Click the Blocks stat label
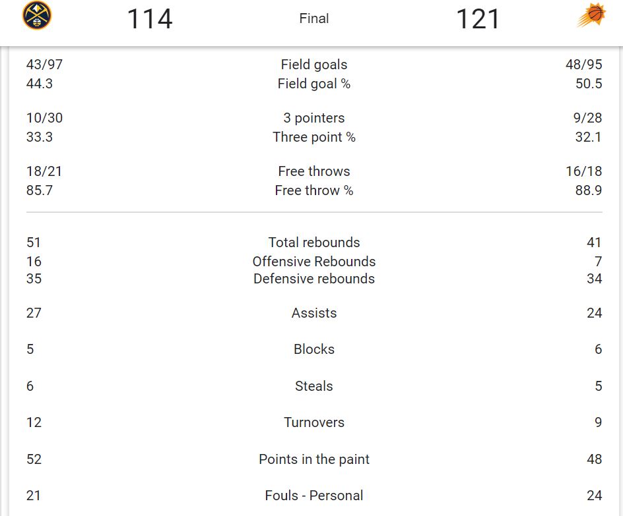The height and width of the screenshot is (516, 623). [314, 349]
